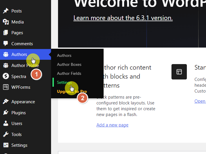
Task: Click the Author Profile group icon
Action: [x=6, y=65]
